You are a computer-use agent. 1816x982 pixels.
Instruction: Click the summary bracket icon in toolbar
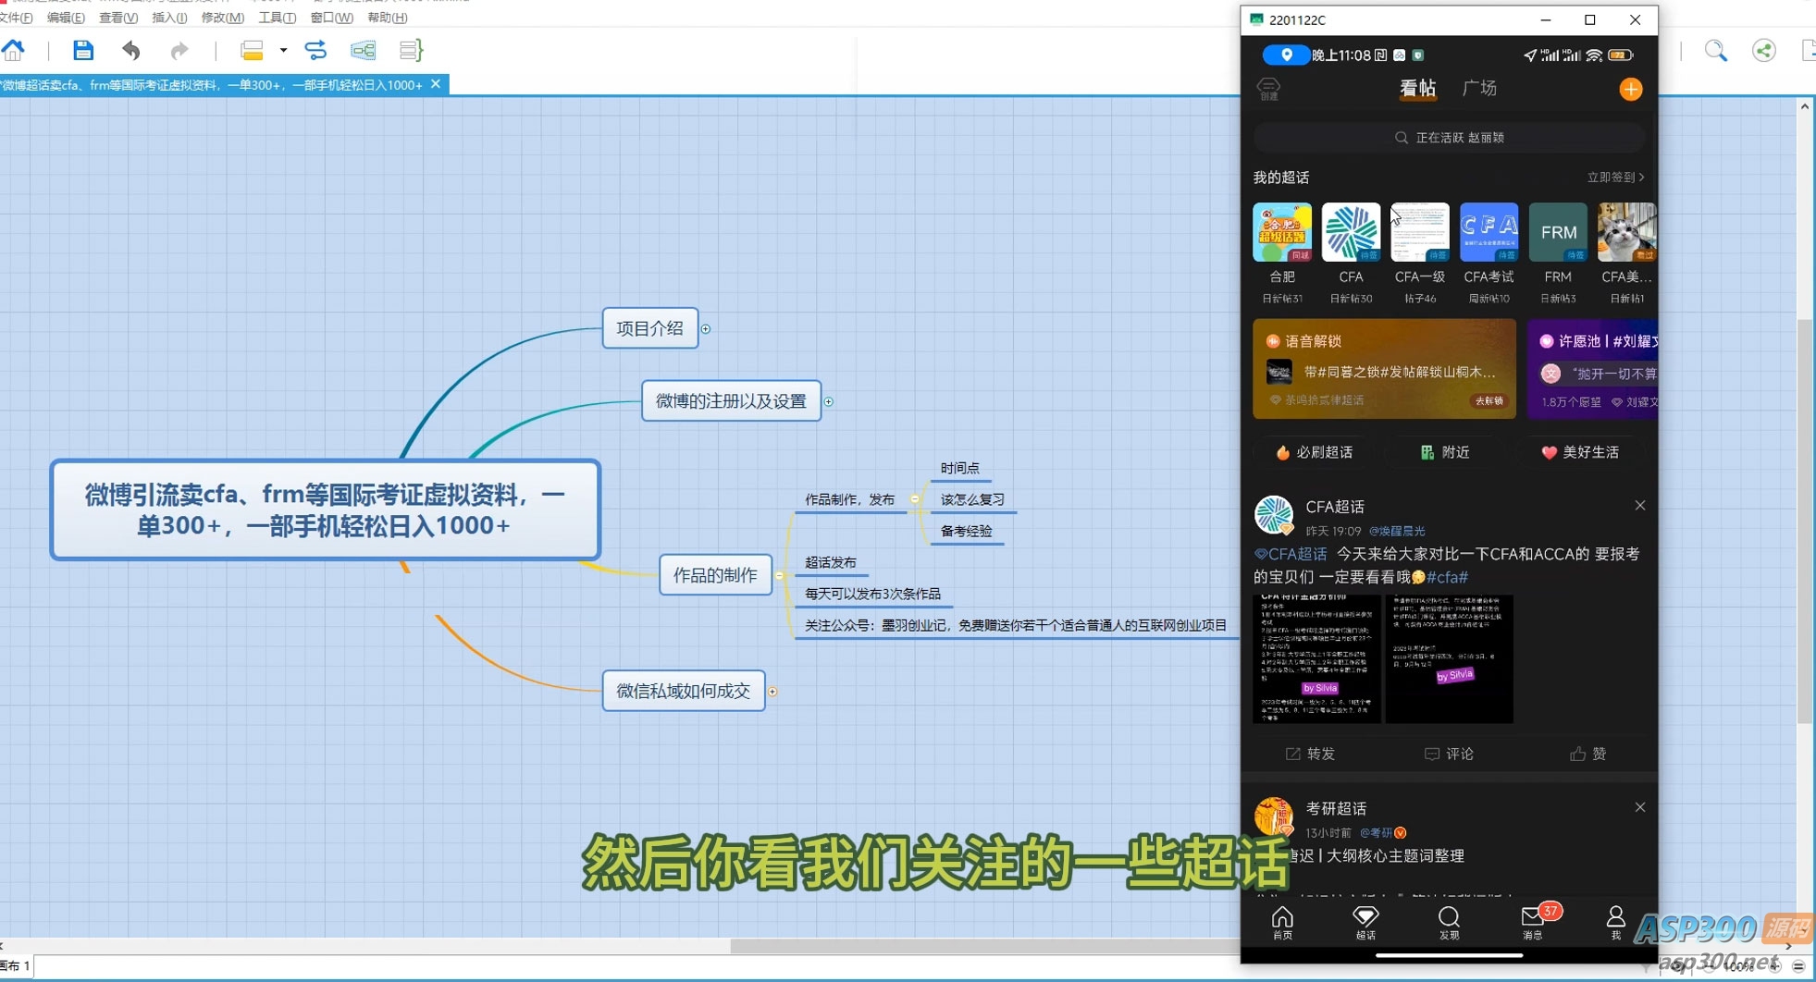[410, 50]
